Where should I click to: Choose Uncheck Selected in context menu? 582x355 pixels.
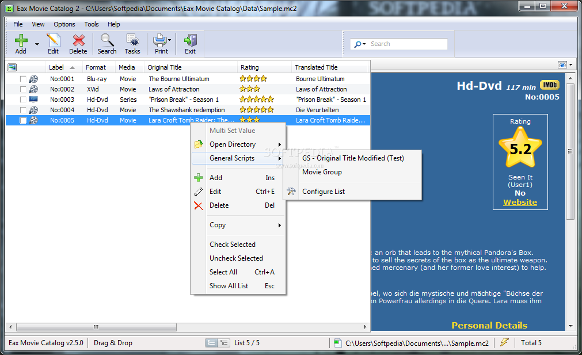click(x=238, y=258)
